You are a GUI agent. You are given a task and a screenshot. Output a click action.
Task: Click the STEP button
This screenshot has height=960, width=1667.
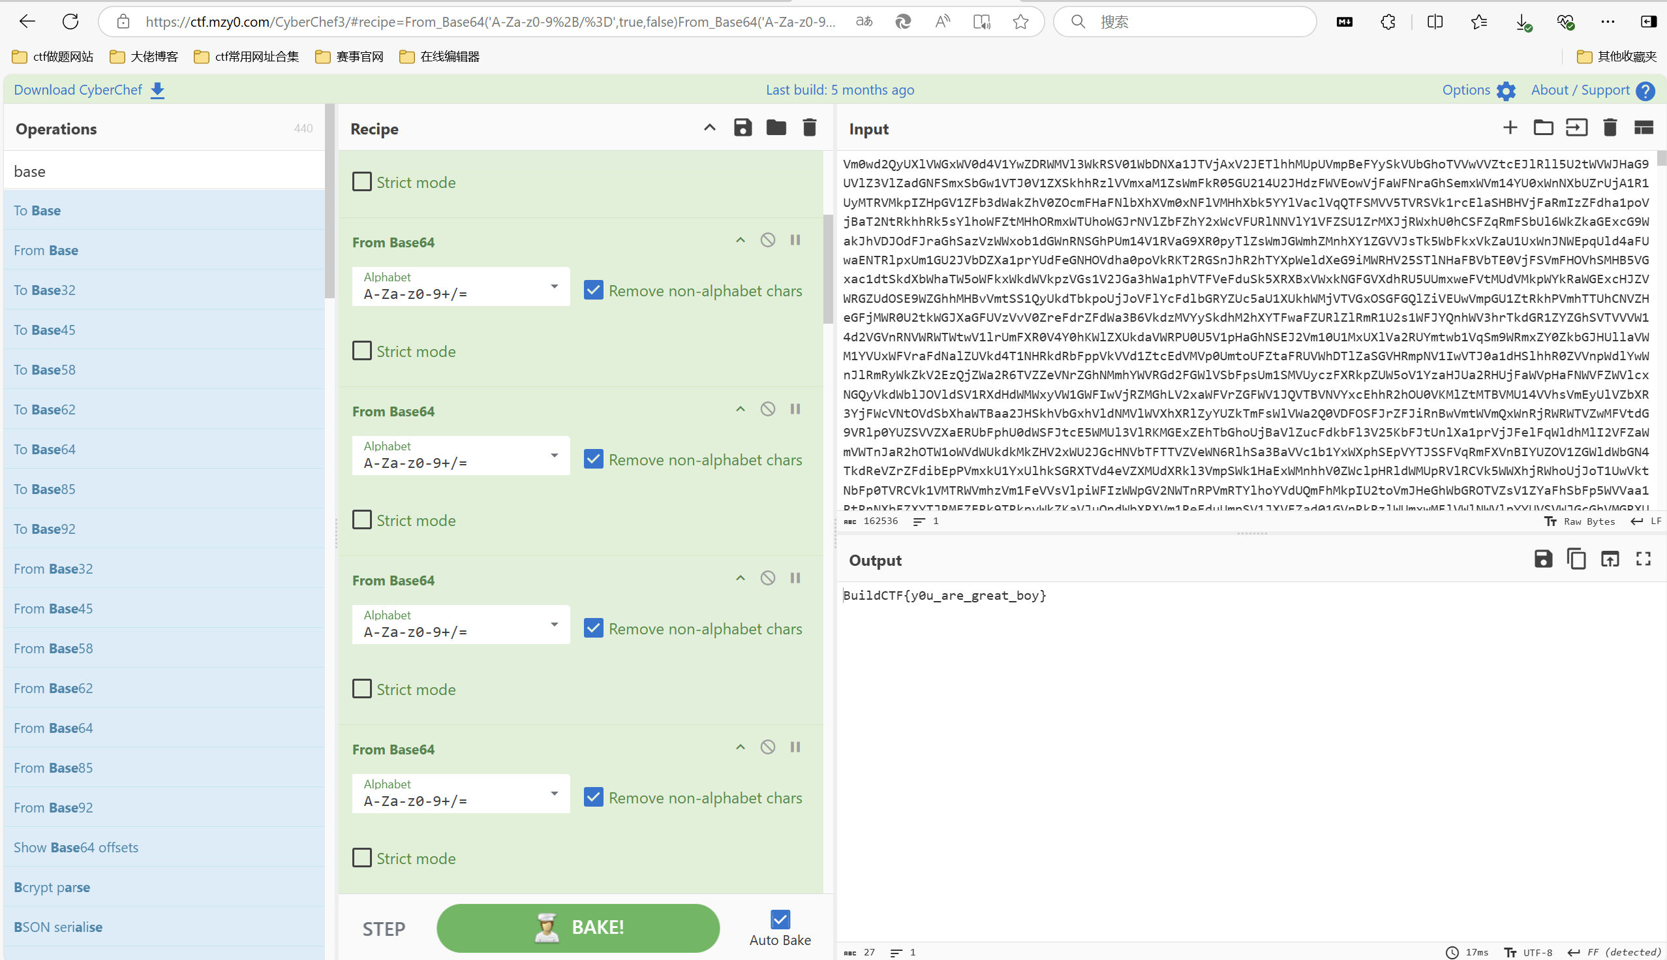[384, 929]
